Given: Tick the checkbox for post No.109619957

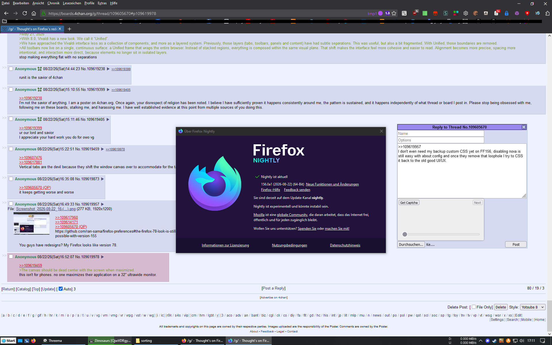Looking at the screenshot, I should tap(11, 204).
